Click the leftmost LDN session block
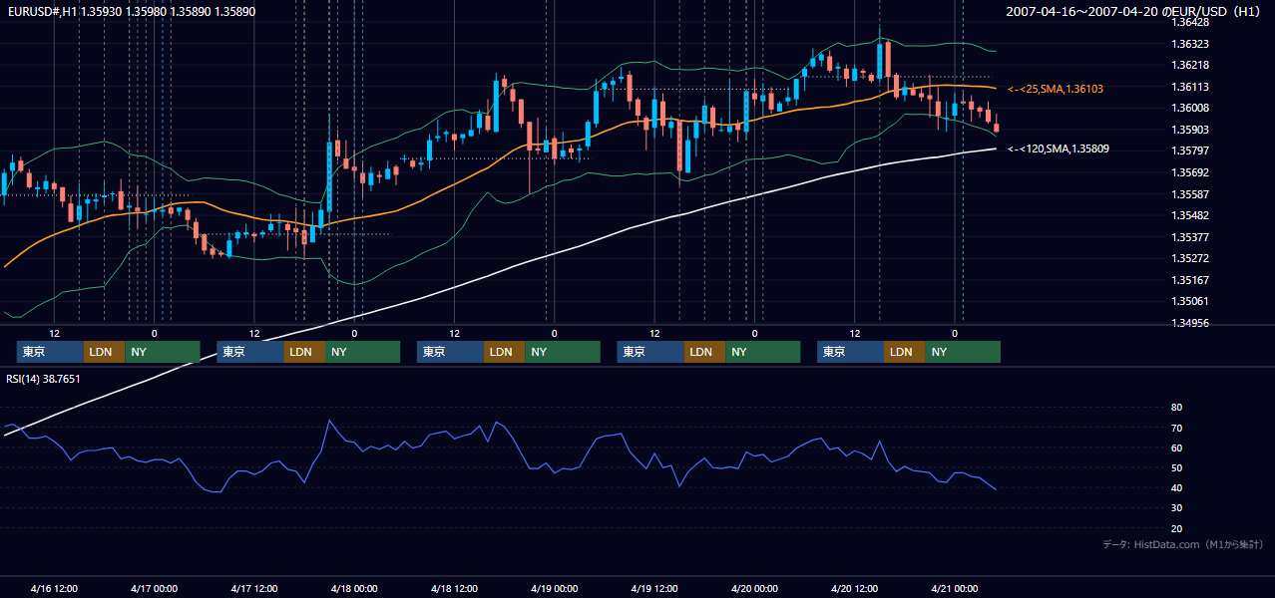Viewport: 1275px width, 598px height. 104,352
